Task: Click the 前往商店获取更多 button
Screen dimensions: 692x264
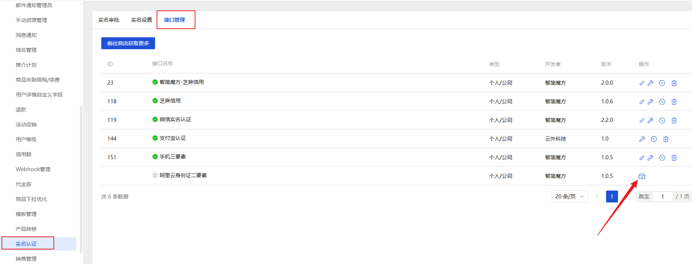Action: pos(128,43)
